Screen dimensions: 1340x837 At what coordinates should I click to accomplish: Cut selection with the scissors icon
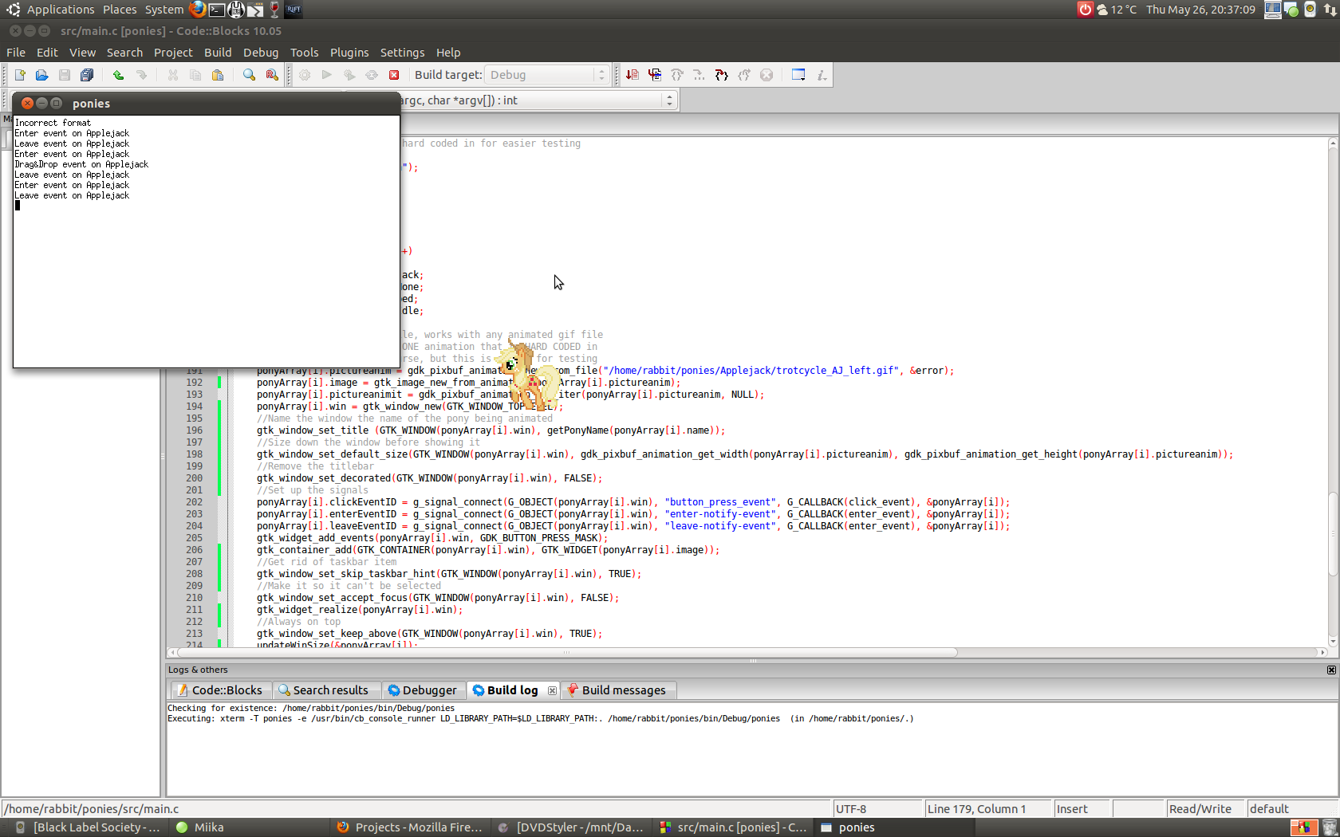pos(172,75)
